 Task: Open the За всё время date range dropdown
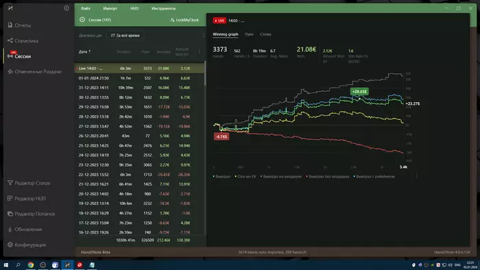pyautogui.click(x=125, y=36)
